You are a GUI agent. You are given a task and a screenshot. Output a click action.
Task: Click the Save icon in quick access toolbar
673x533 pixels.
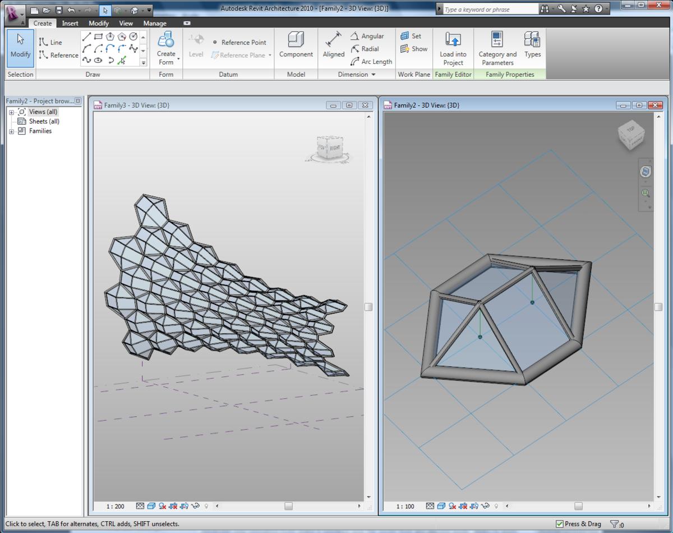[x=59, y=10]
